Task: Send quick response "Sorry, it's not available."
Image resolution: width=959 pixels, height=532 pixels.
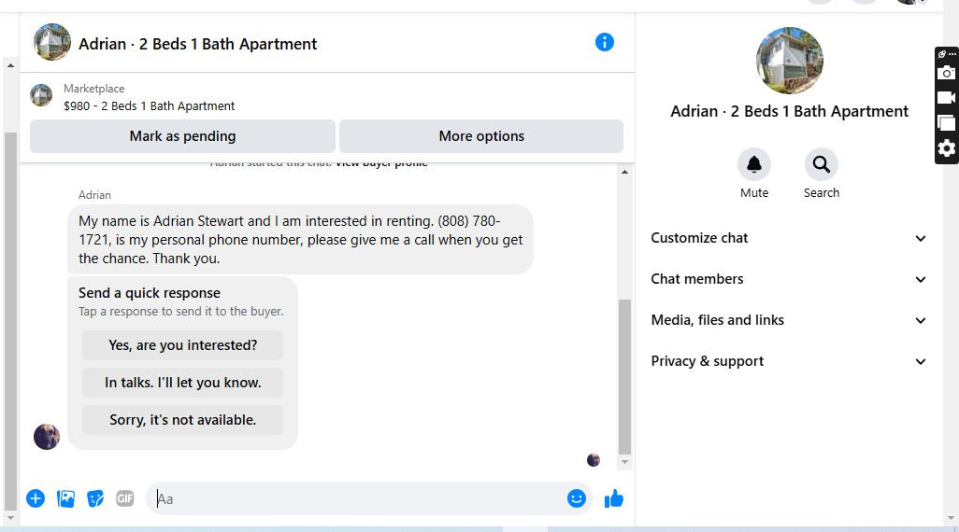Action: 182,420
